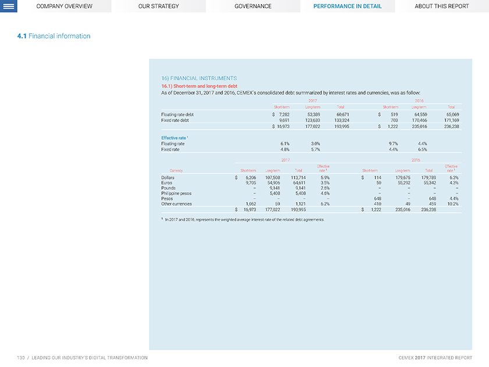Viewport: 489px width, 367px height.
Task: Click the 'CEMEX 2017 INTEGRATED REPORT' footer
Action: 435,358
